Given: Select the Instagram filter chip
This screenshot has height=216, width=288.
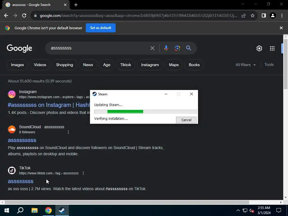Looking at the screenshot, I should [150, 65].
